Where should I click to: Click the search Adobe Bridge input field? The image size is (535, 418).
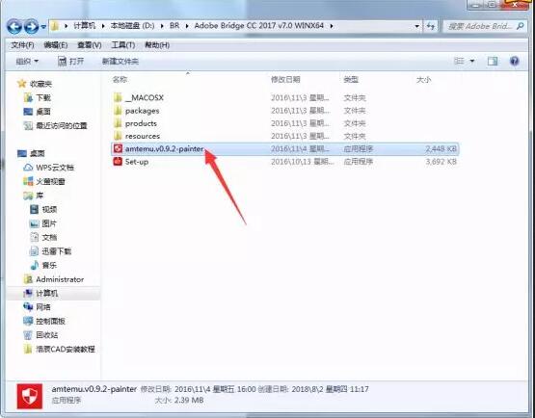coord(484,26)
